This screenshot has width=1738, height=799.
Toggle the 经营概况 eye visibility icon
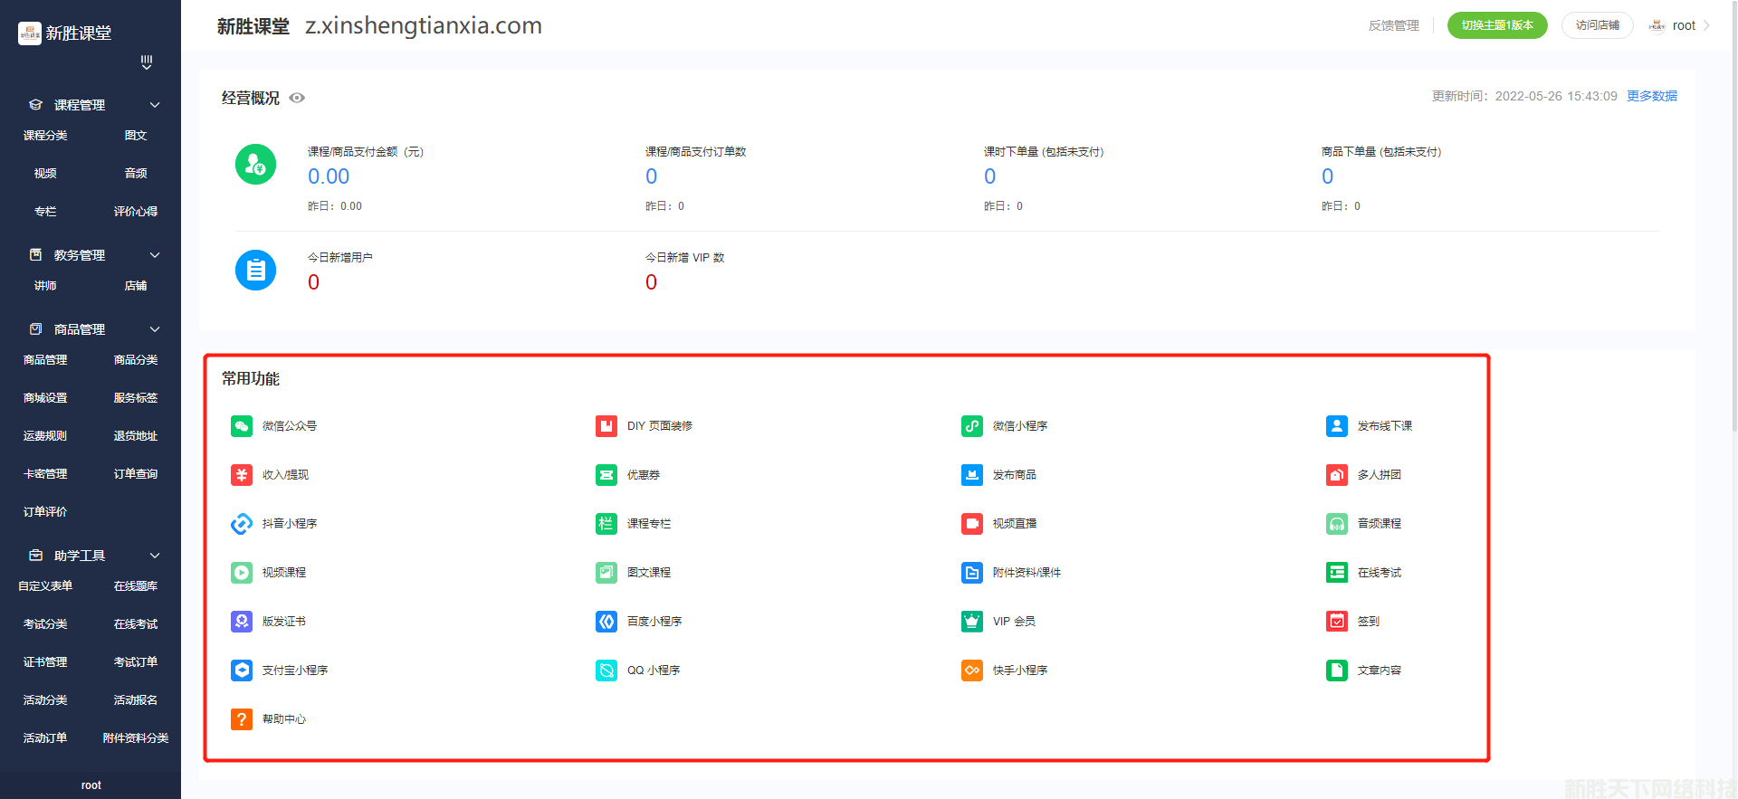pyautogui.click(x=297, y=98)
